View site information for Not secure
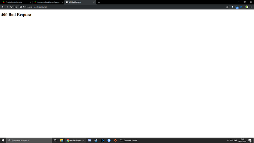The width and height of the screenshot is (254, 143). [x=26, y=7]
